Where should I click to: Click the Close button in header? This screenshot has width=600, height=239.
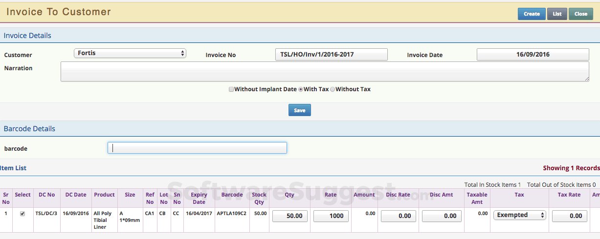coord(581,14)
